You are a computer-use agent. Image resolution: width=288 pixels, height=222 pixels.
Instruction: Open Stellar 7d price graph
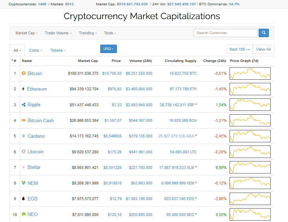point(250,167)
